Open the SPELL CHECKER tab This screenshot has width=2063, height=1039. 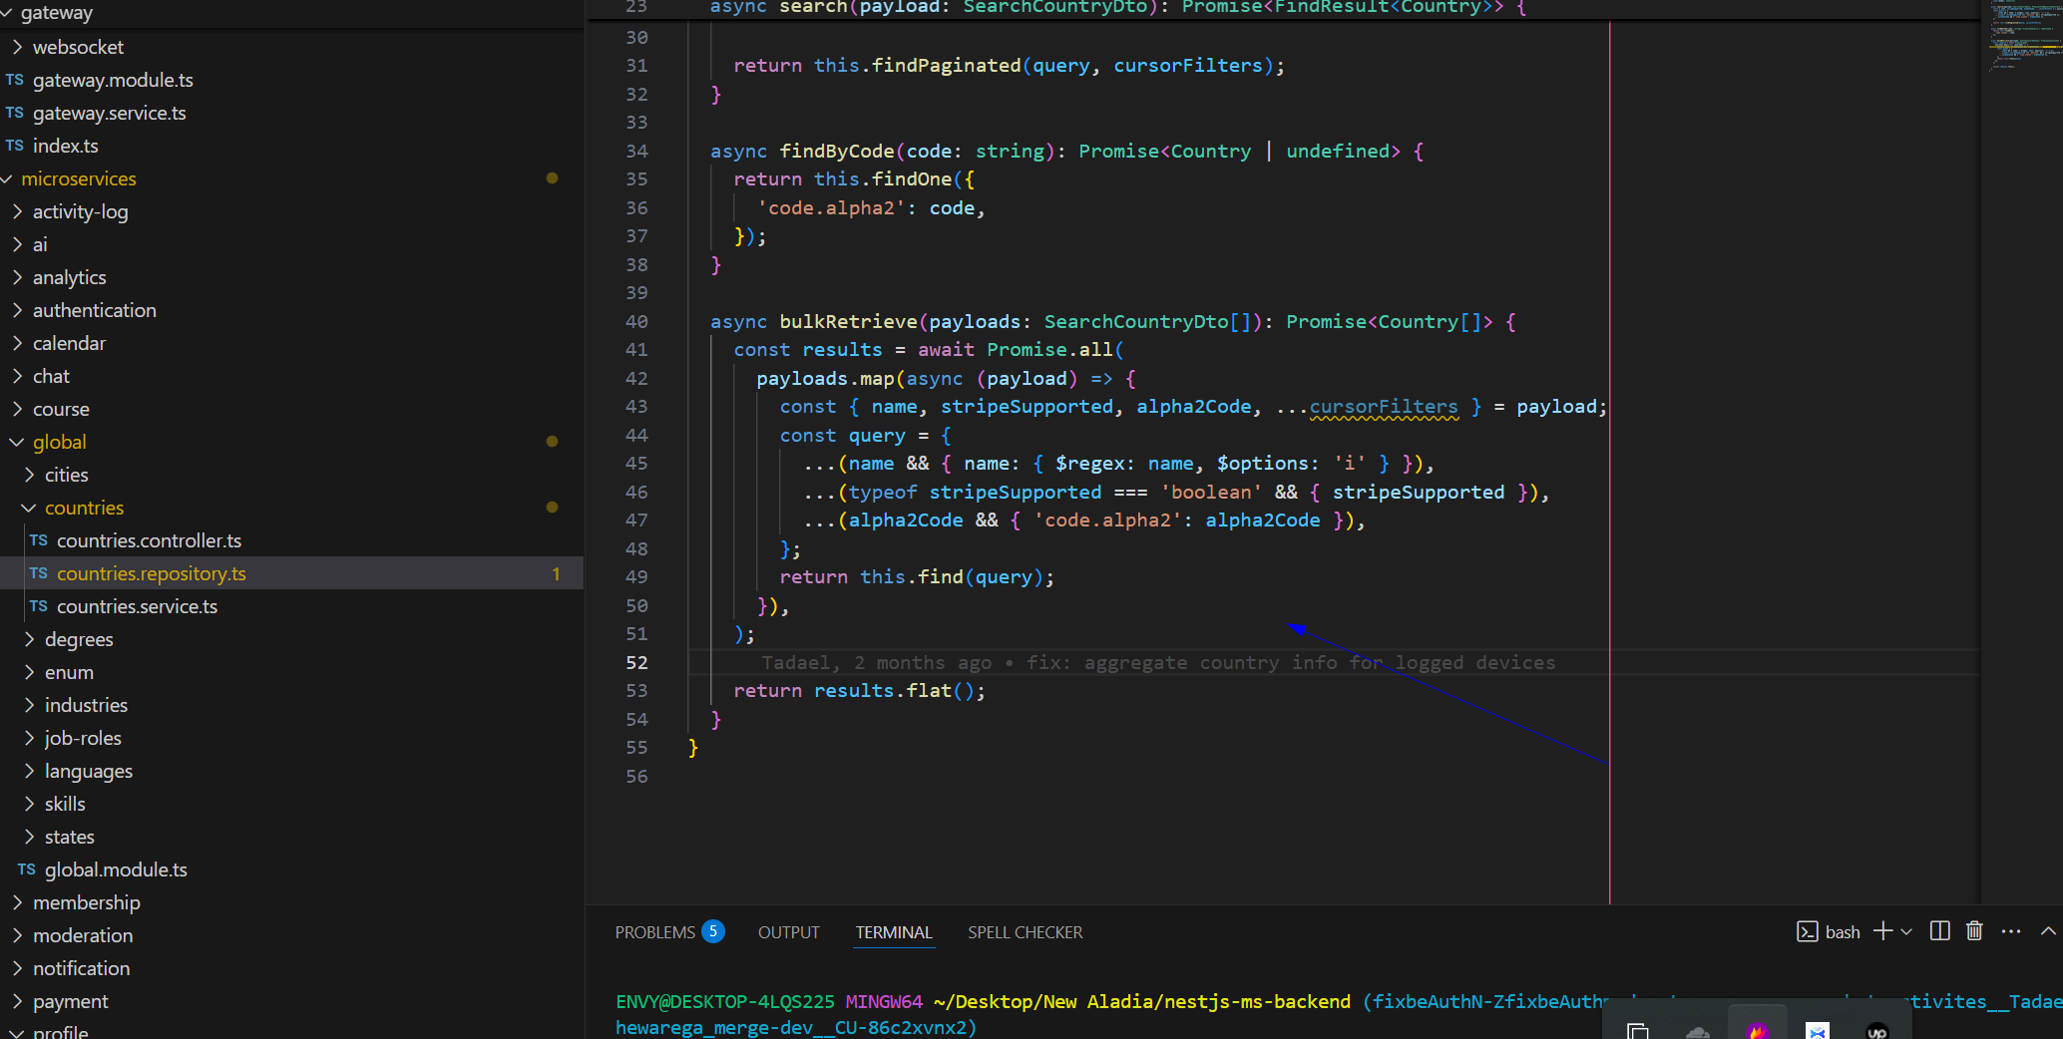(x=1025, y=932)
